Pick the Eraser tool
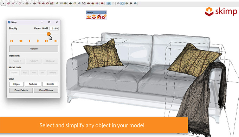Viewport: 239px width, 137px height. 8,4
